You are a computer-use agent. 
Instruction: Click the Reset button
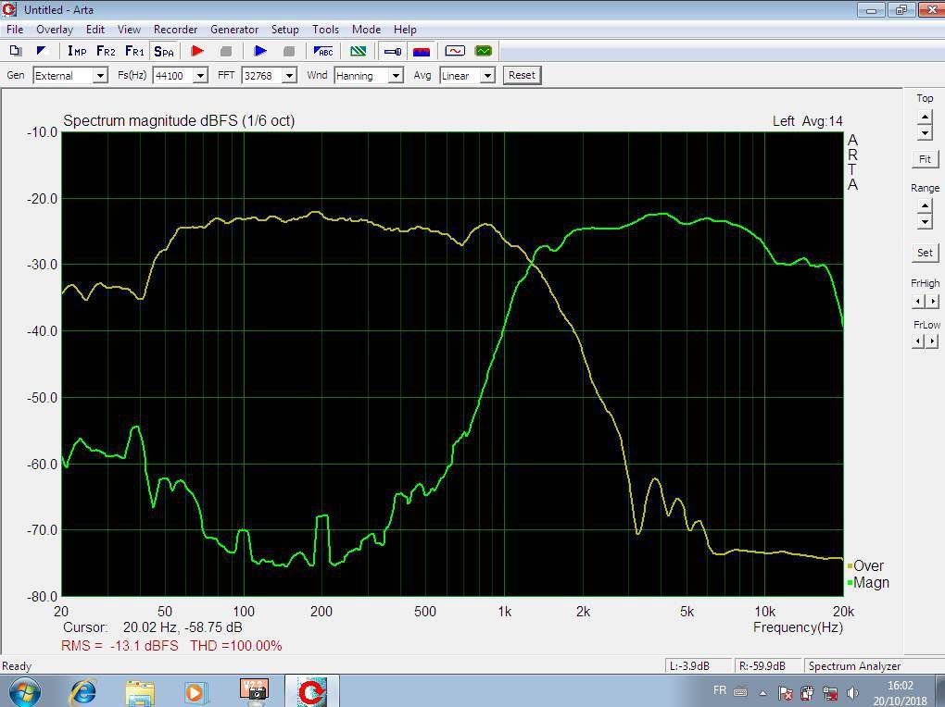(x=522, y=75)
